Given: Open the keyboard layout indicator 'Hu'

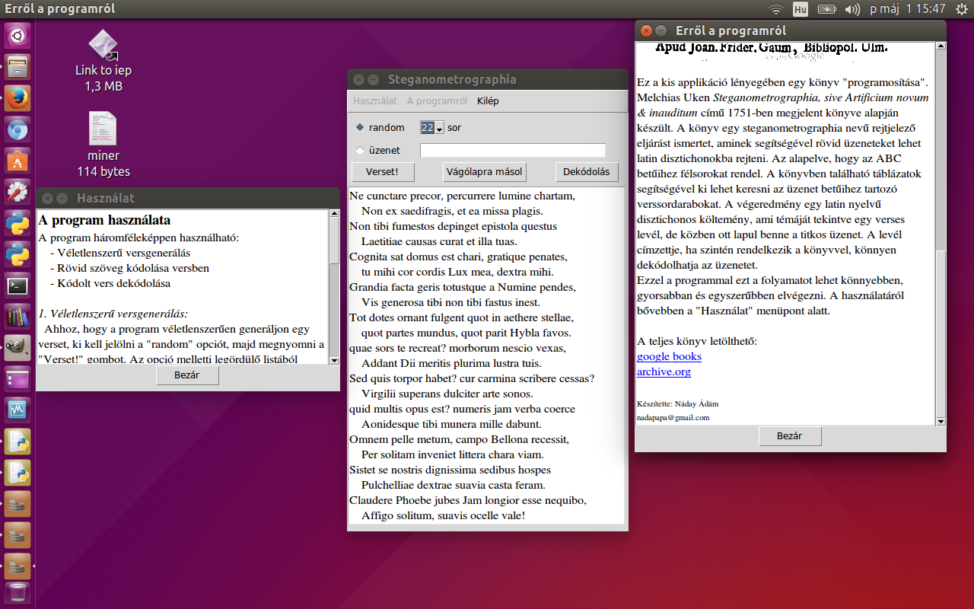Looking at the screenshot, I should click(800, 10).
